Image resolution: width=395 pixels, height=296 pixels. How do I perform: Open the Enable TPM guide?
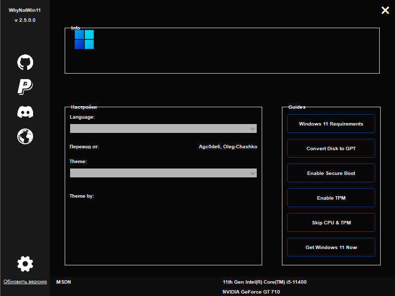(331, 198)
